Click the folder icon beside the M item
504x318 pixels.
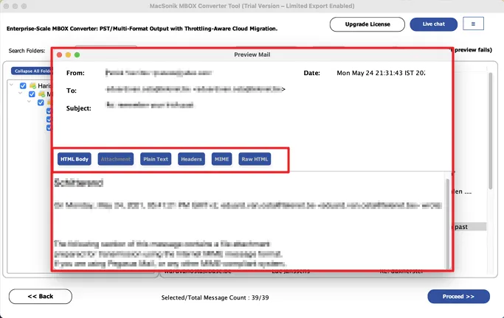41,94
